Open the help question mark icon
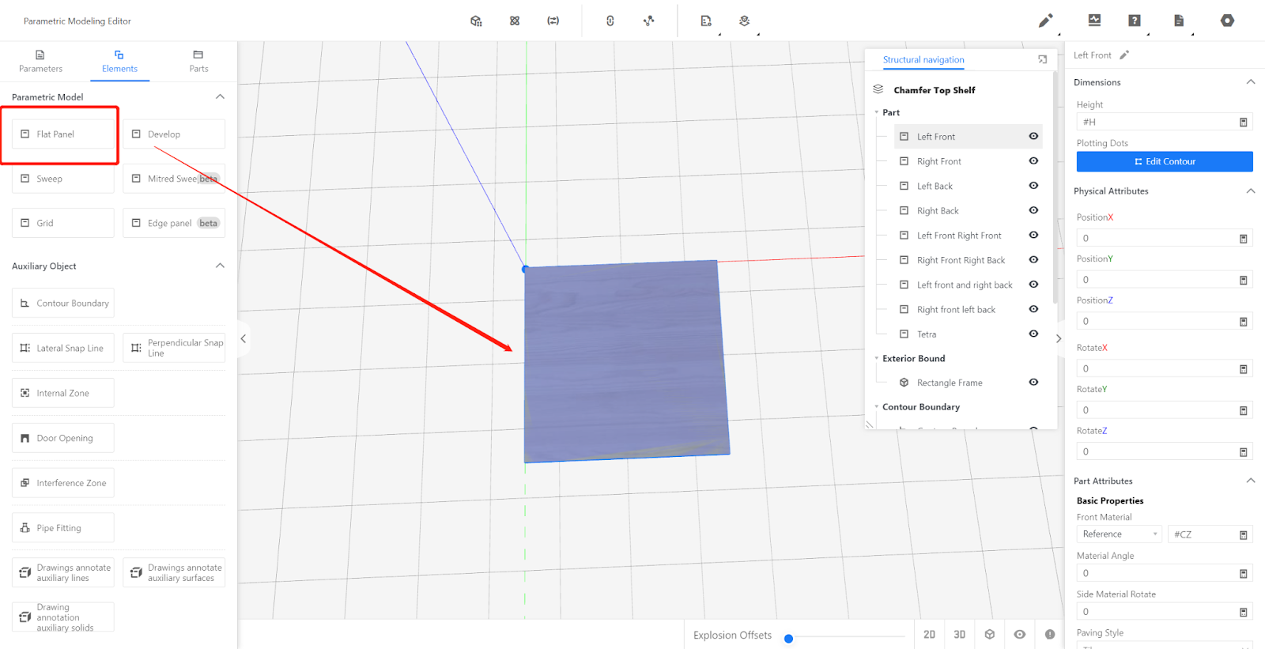Viewport: 1265px width, 649px height. coord(1135,21)
